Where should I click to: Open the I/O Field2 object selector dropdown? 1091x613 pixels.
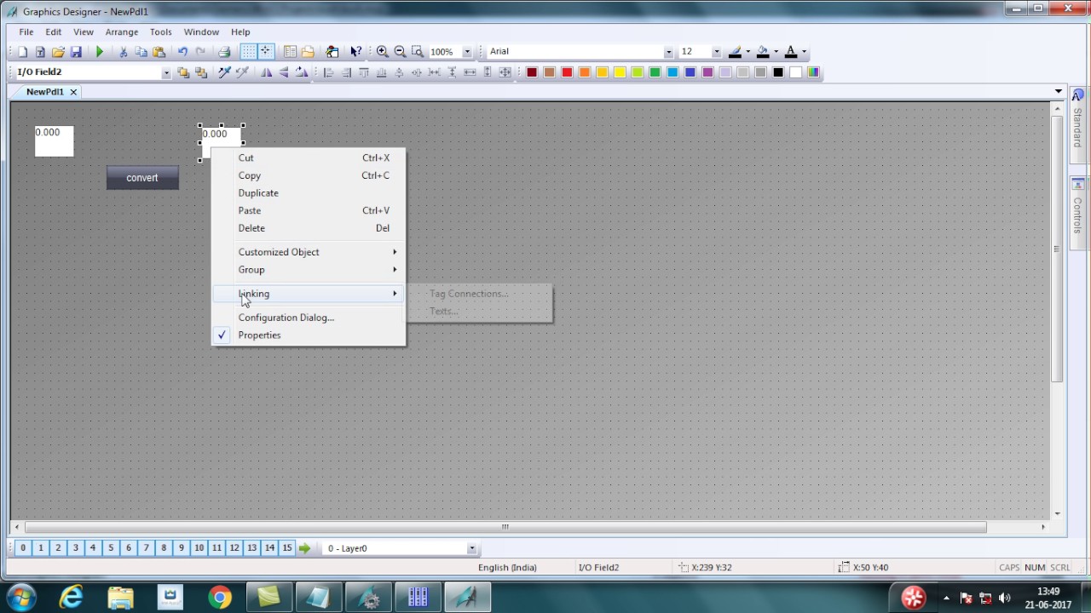point(166,72)
